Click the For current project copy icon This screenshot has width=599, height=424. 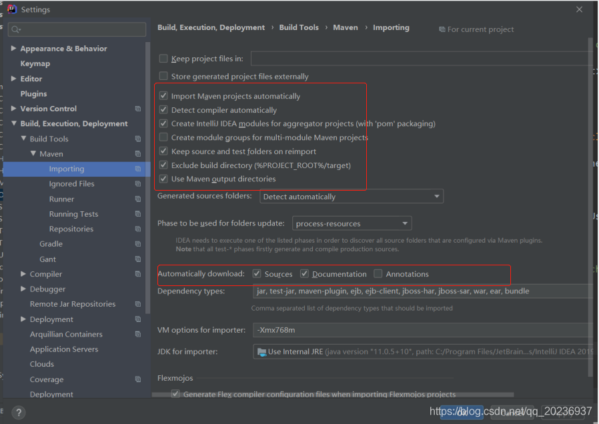click(x=442, y=29)
